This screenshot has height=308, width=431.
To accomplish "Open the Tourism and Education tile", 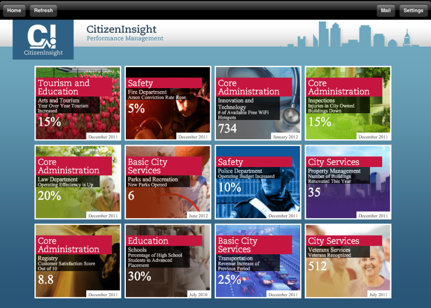I will (78, 103).
